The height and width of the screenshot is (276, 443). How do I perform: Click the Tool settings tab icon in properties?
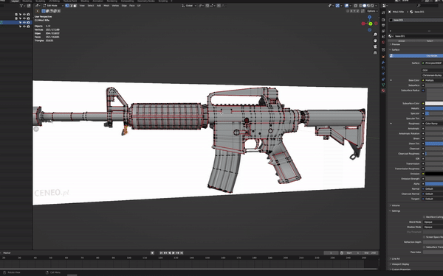[383, 13]
